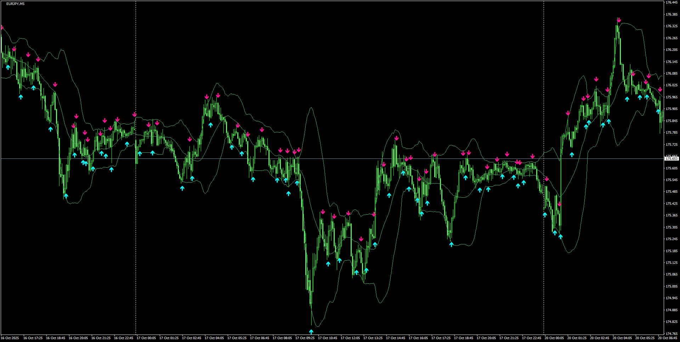Click the cyan buy arrow below the lowest candle
The height and width of the screenshot is (342, 680).
[x=311, y=331]
